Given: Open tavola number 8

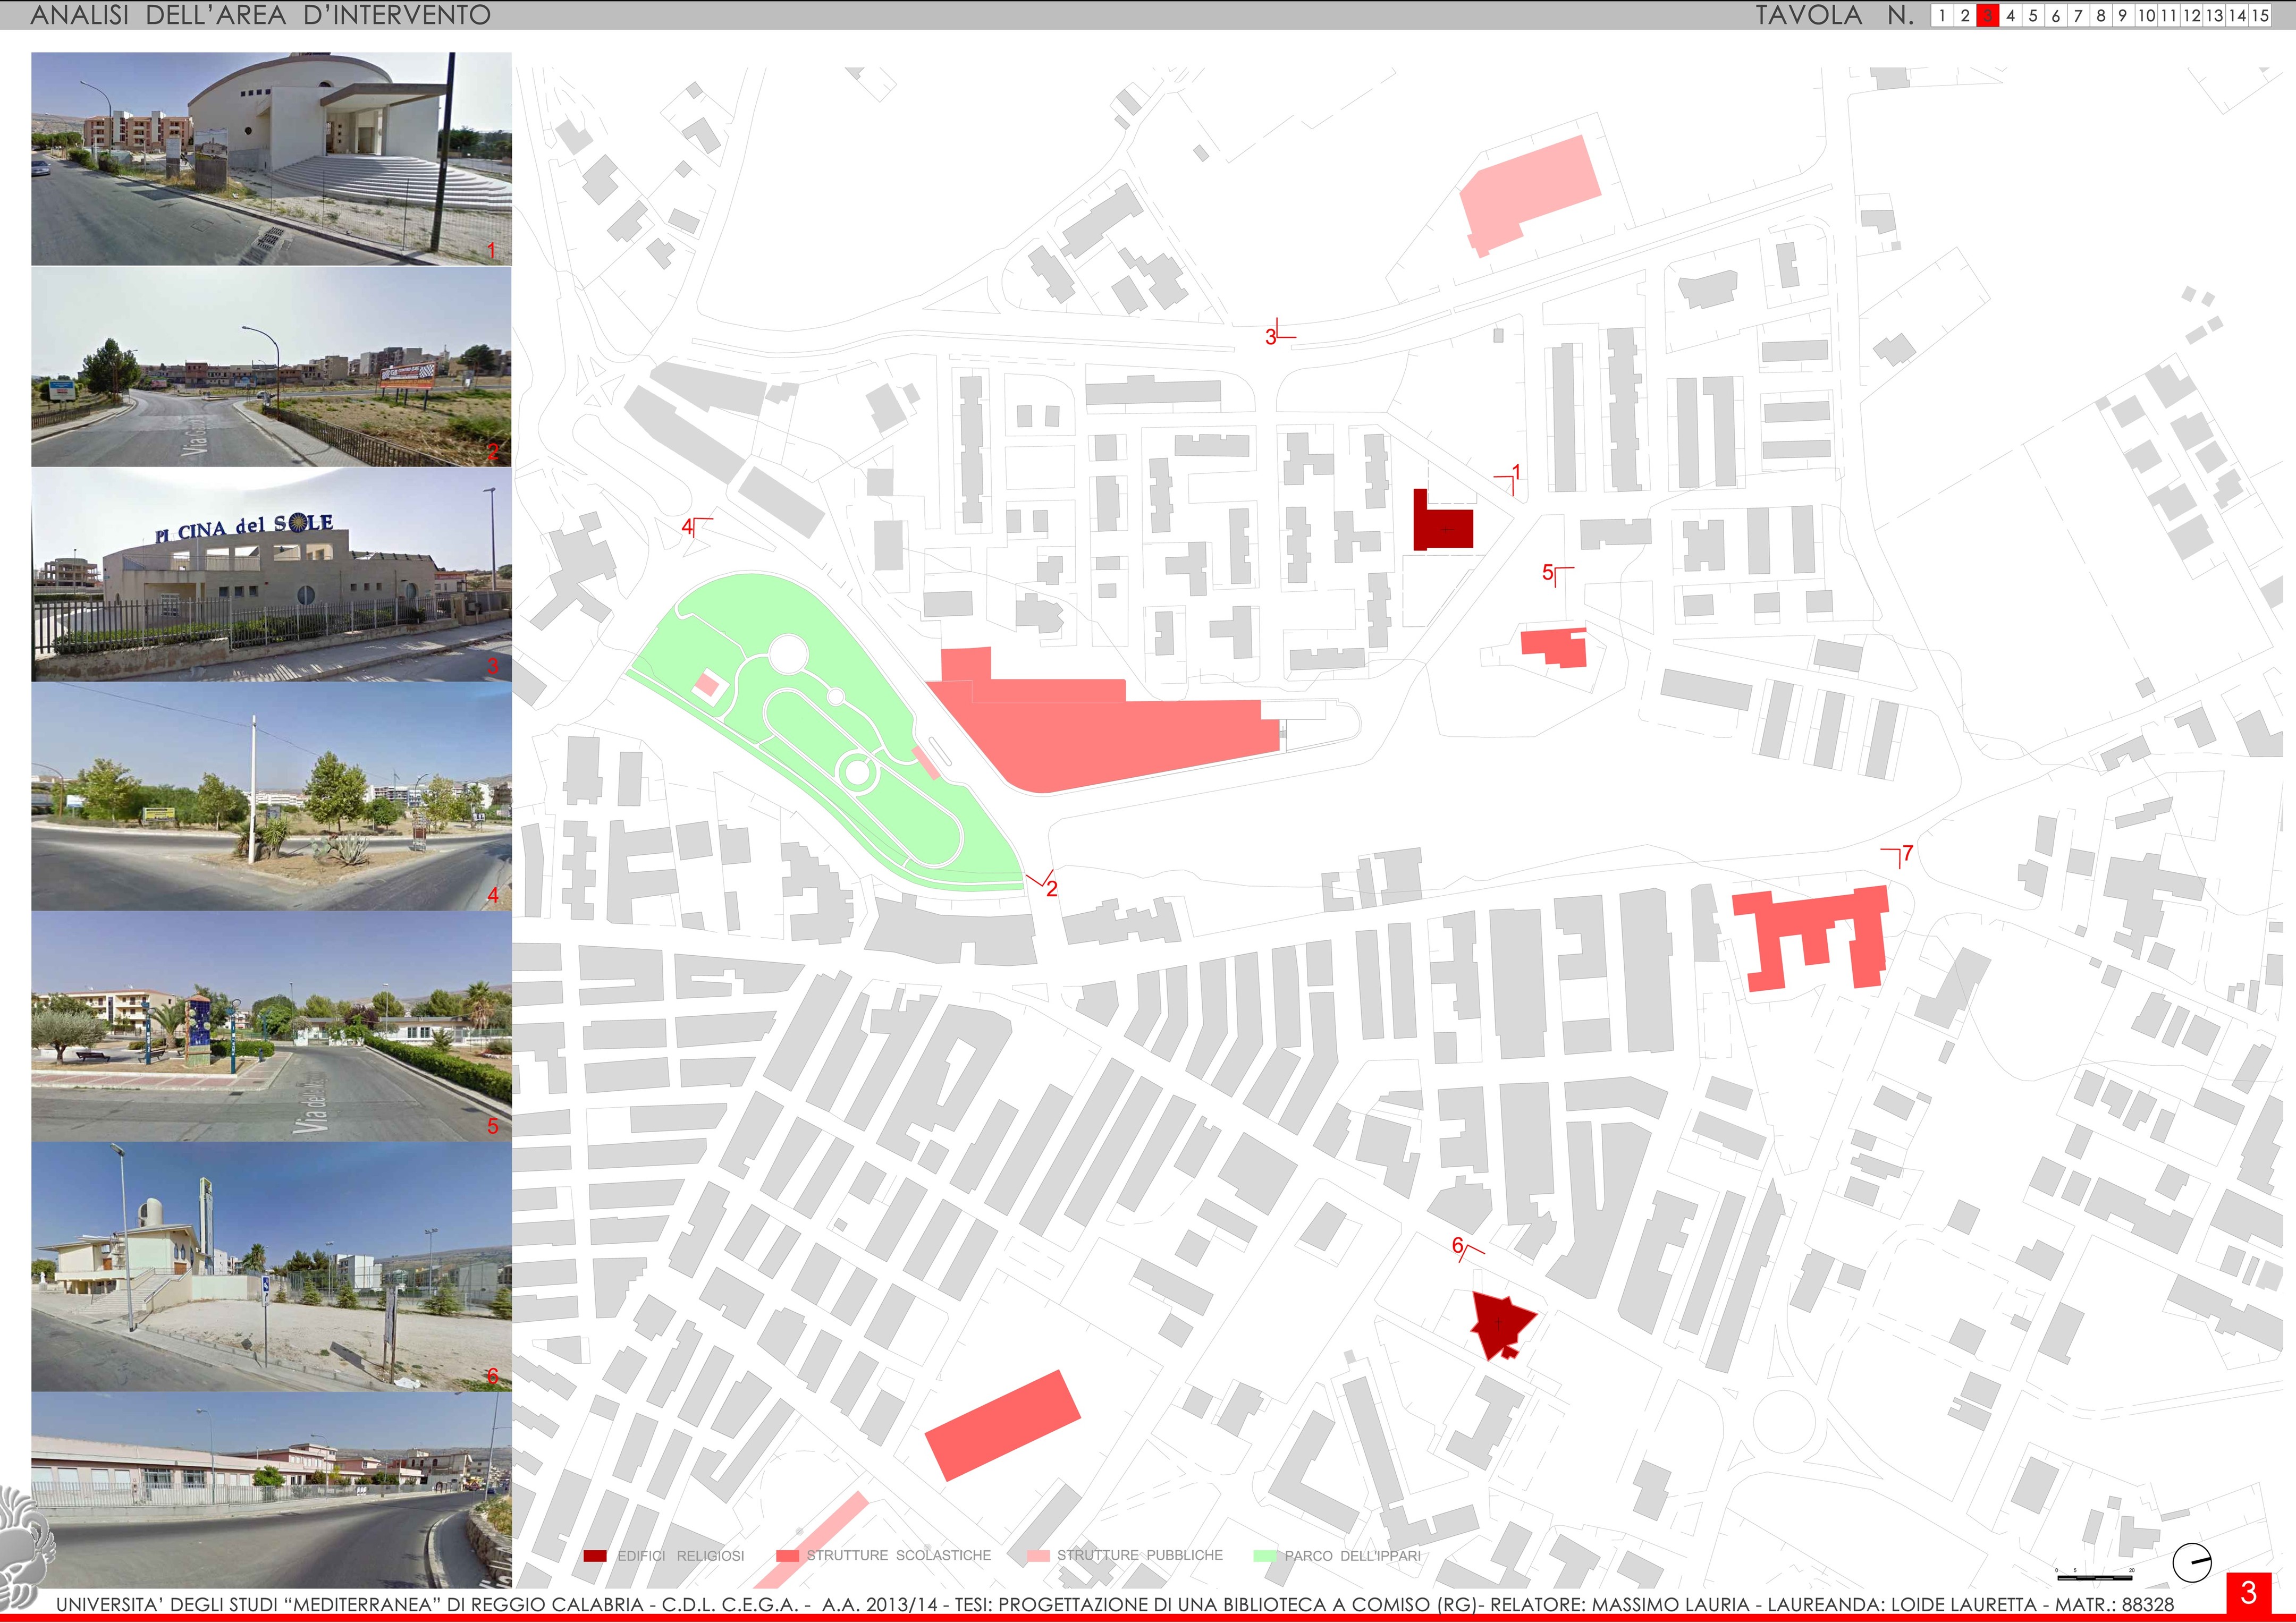Looking at the screenshot, I should [x=2101, y=16].
